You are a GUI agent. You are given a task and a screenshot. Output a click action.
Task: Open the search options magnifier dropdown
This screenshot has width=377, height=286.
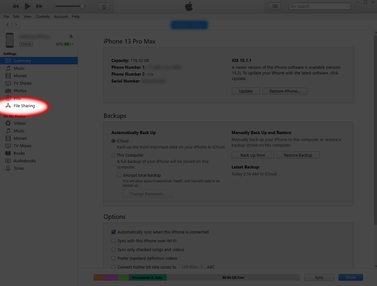(x=293, y=6)
